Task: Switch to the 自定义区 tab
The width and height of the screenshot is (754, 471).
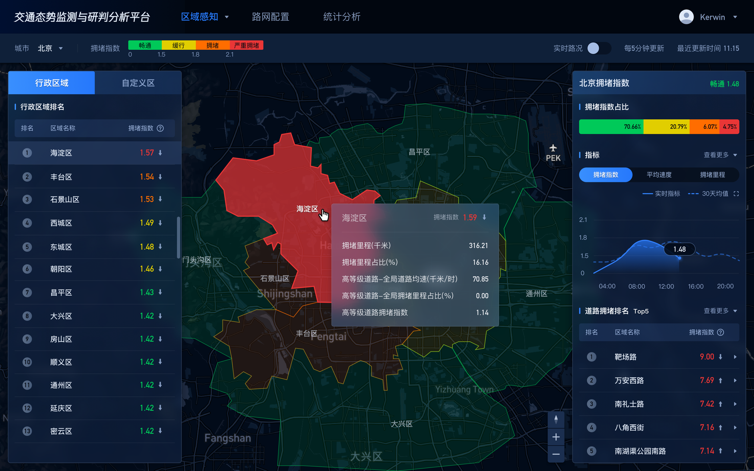Action: pos(138,83)
